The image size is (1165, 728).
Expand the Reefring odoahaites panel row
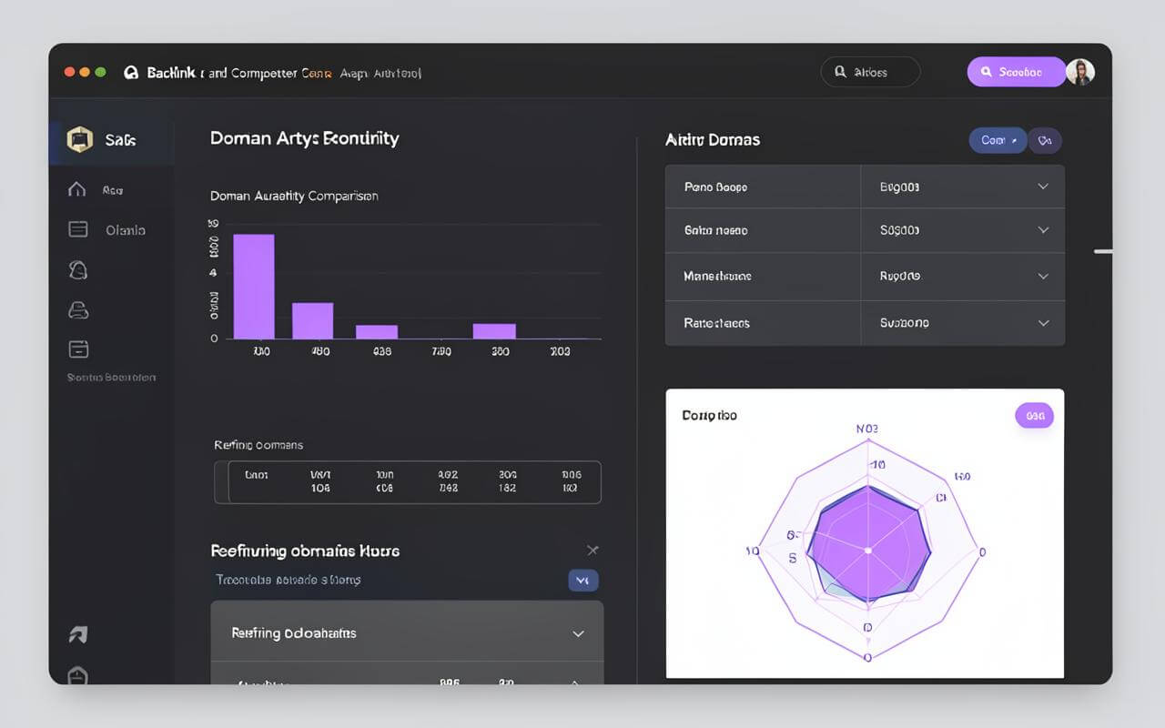coord(407,632)
